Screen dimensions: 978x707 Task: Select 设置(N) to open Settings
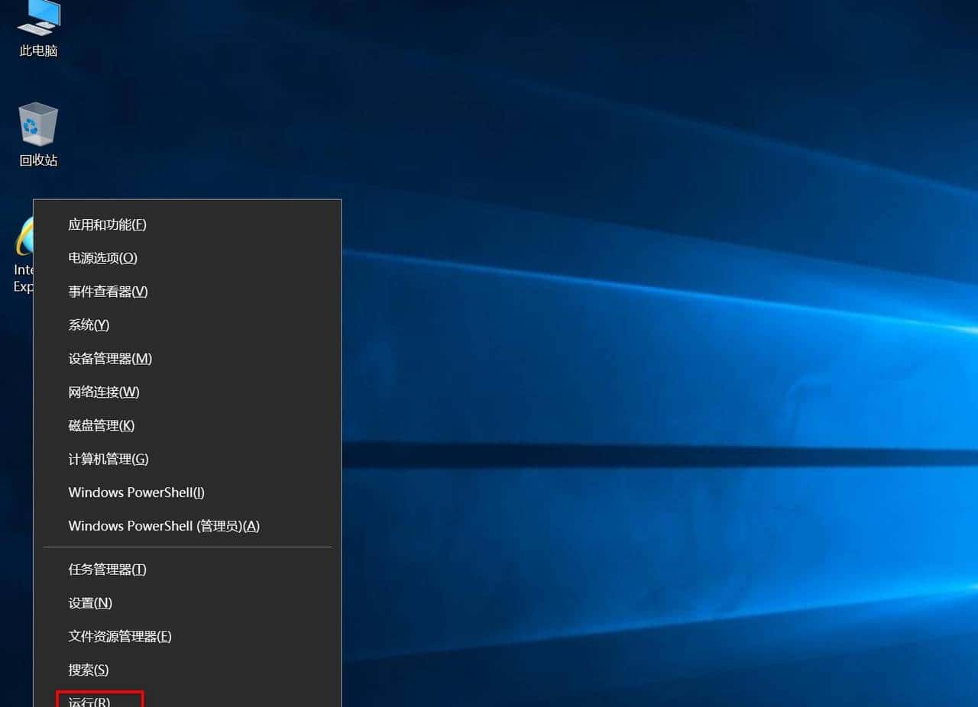point(89,602)
